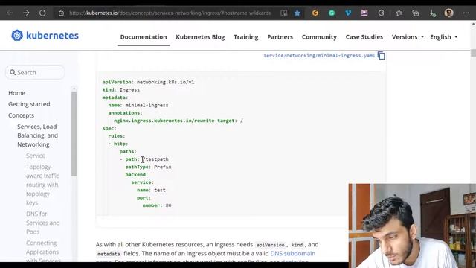Open the Kubernetes Blog tab
The image size is (476, 268).
(x=200, y=37)
